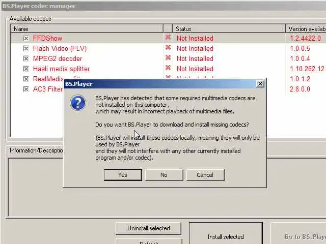
Task: Toggle the Flash Video (FLV) checkbox
Action: coord(26,49)
